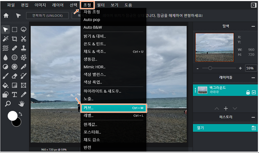This screenshot has width=259, height=153.
Task: Select the Crop tool
Action: coord(15,39)
